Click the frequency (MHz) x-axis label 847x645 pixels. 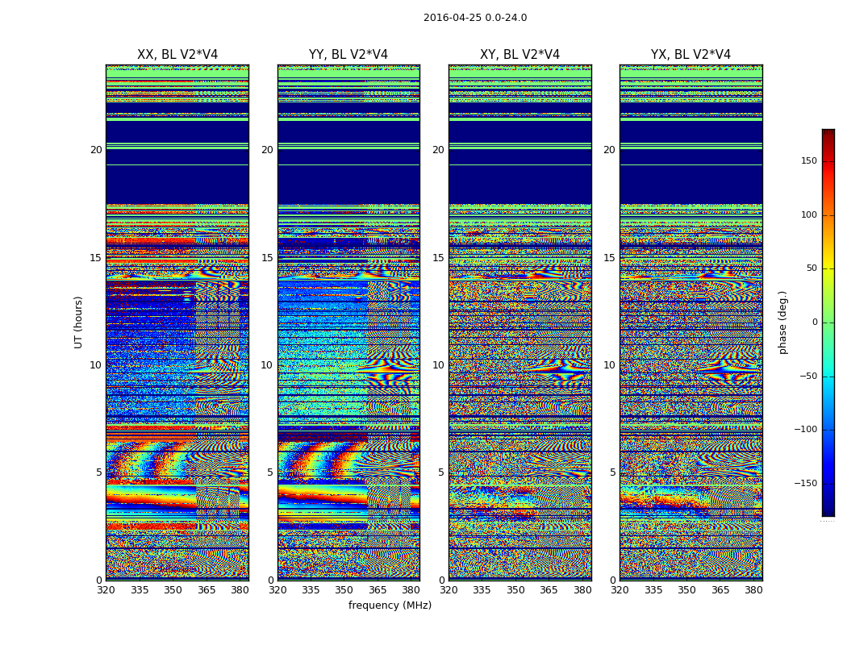point(390,605)
